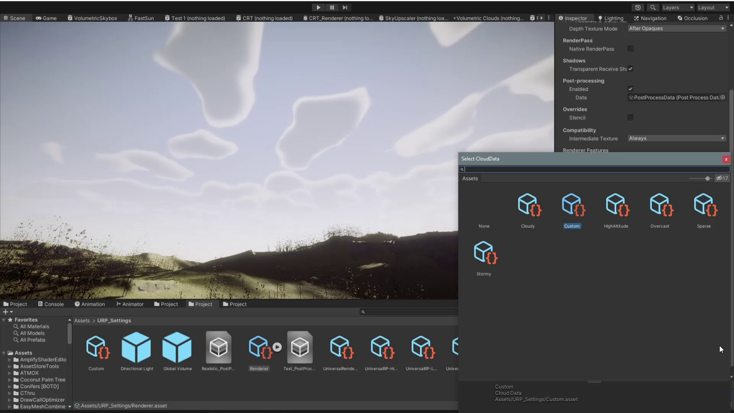Expand the AssetStoreTools folder
This screenshot has width=734, height=413.
10,366
